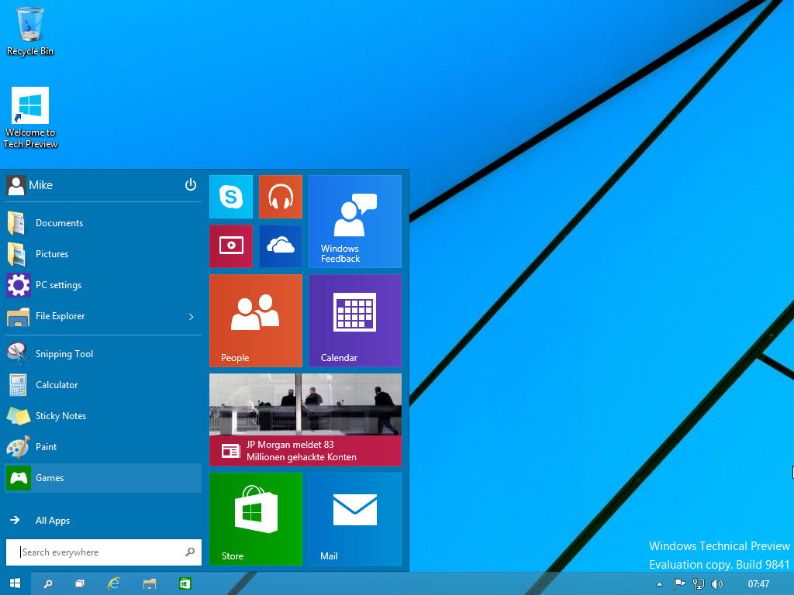Click the Mike user account picture
The width and height of the screenshot is (794, 595).
click(16, 185)
